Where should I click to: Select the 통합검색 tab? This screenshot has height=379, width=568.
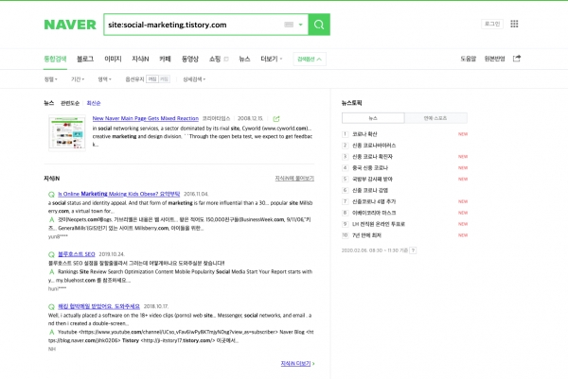(x=55, y=59)
